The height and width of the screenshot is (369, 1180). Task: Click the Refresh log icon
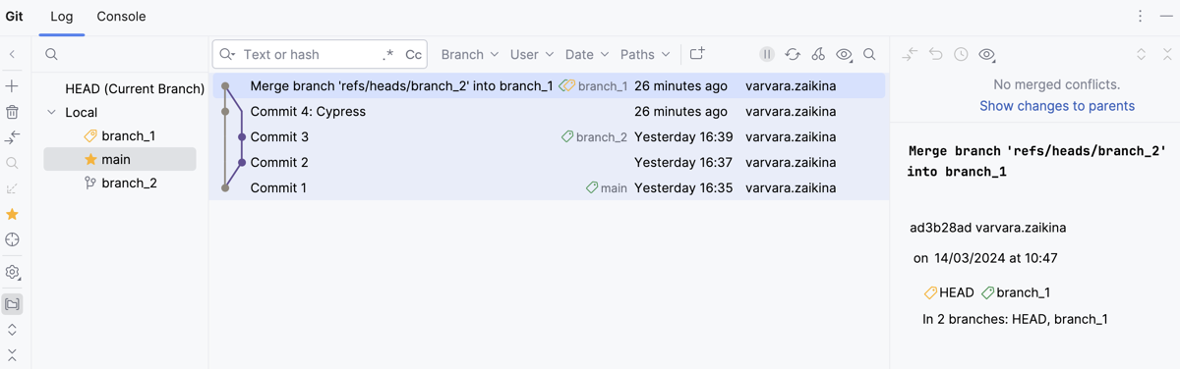pyautogui.click(x=793, y=55)
